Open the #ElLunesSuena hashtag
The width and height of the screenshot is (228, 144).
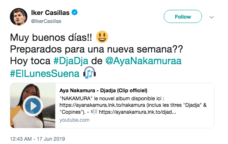point(45,73)
